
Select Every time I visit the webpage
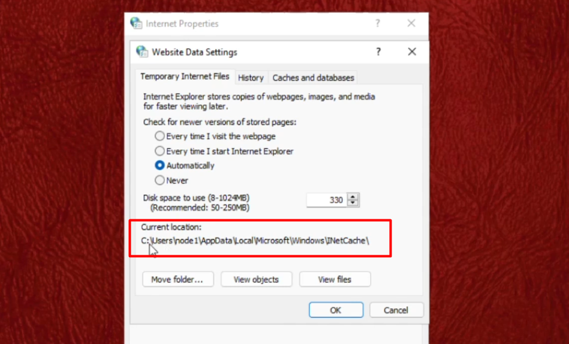point(216,137)
